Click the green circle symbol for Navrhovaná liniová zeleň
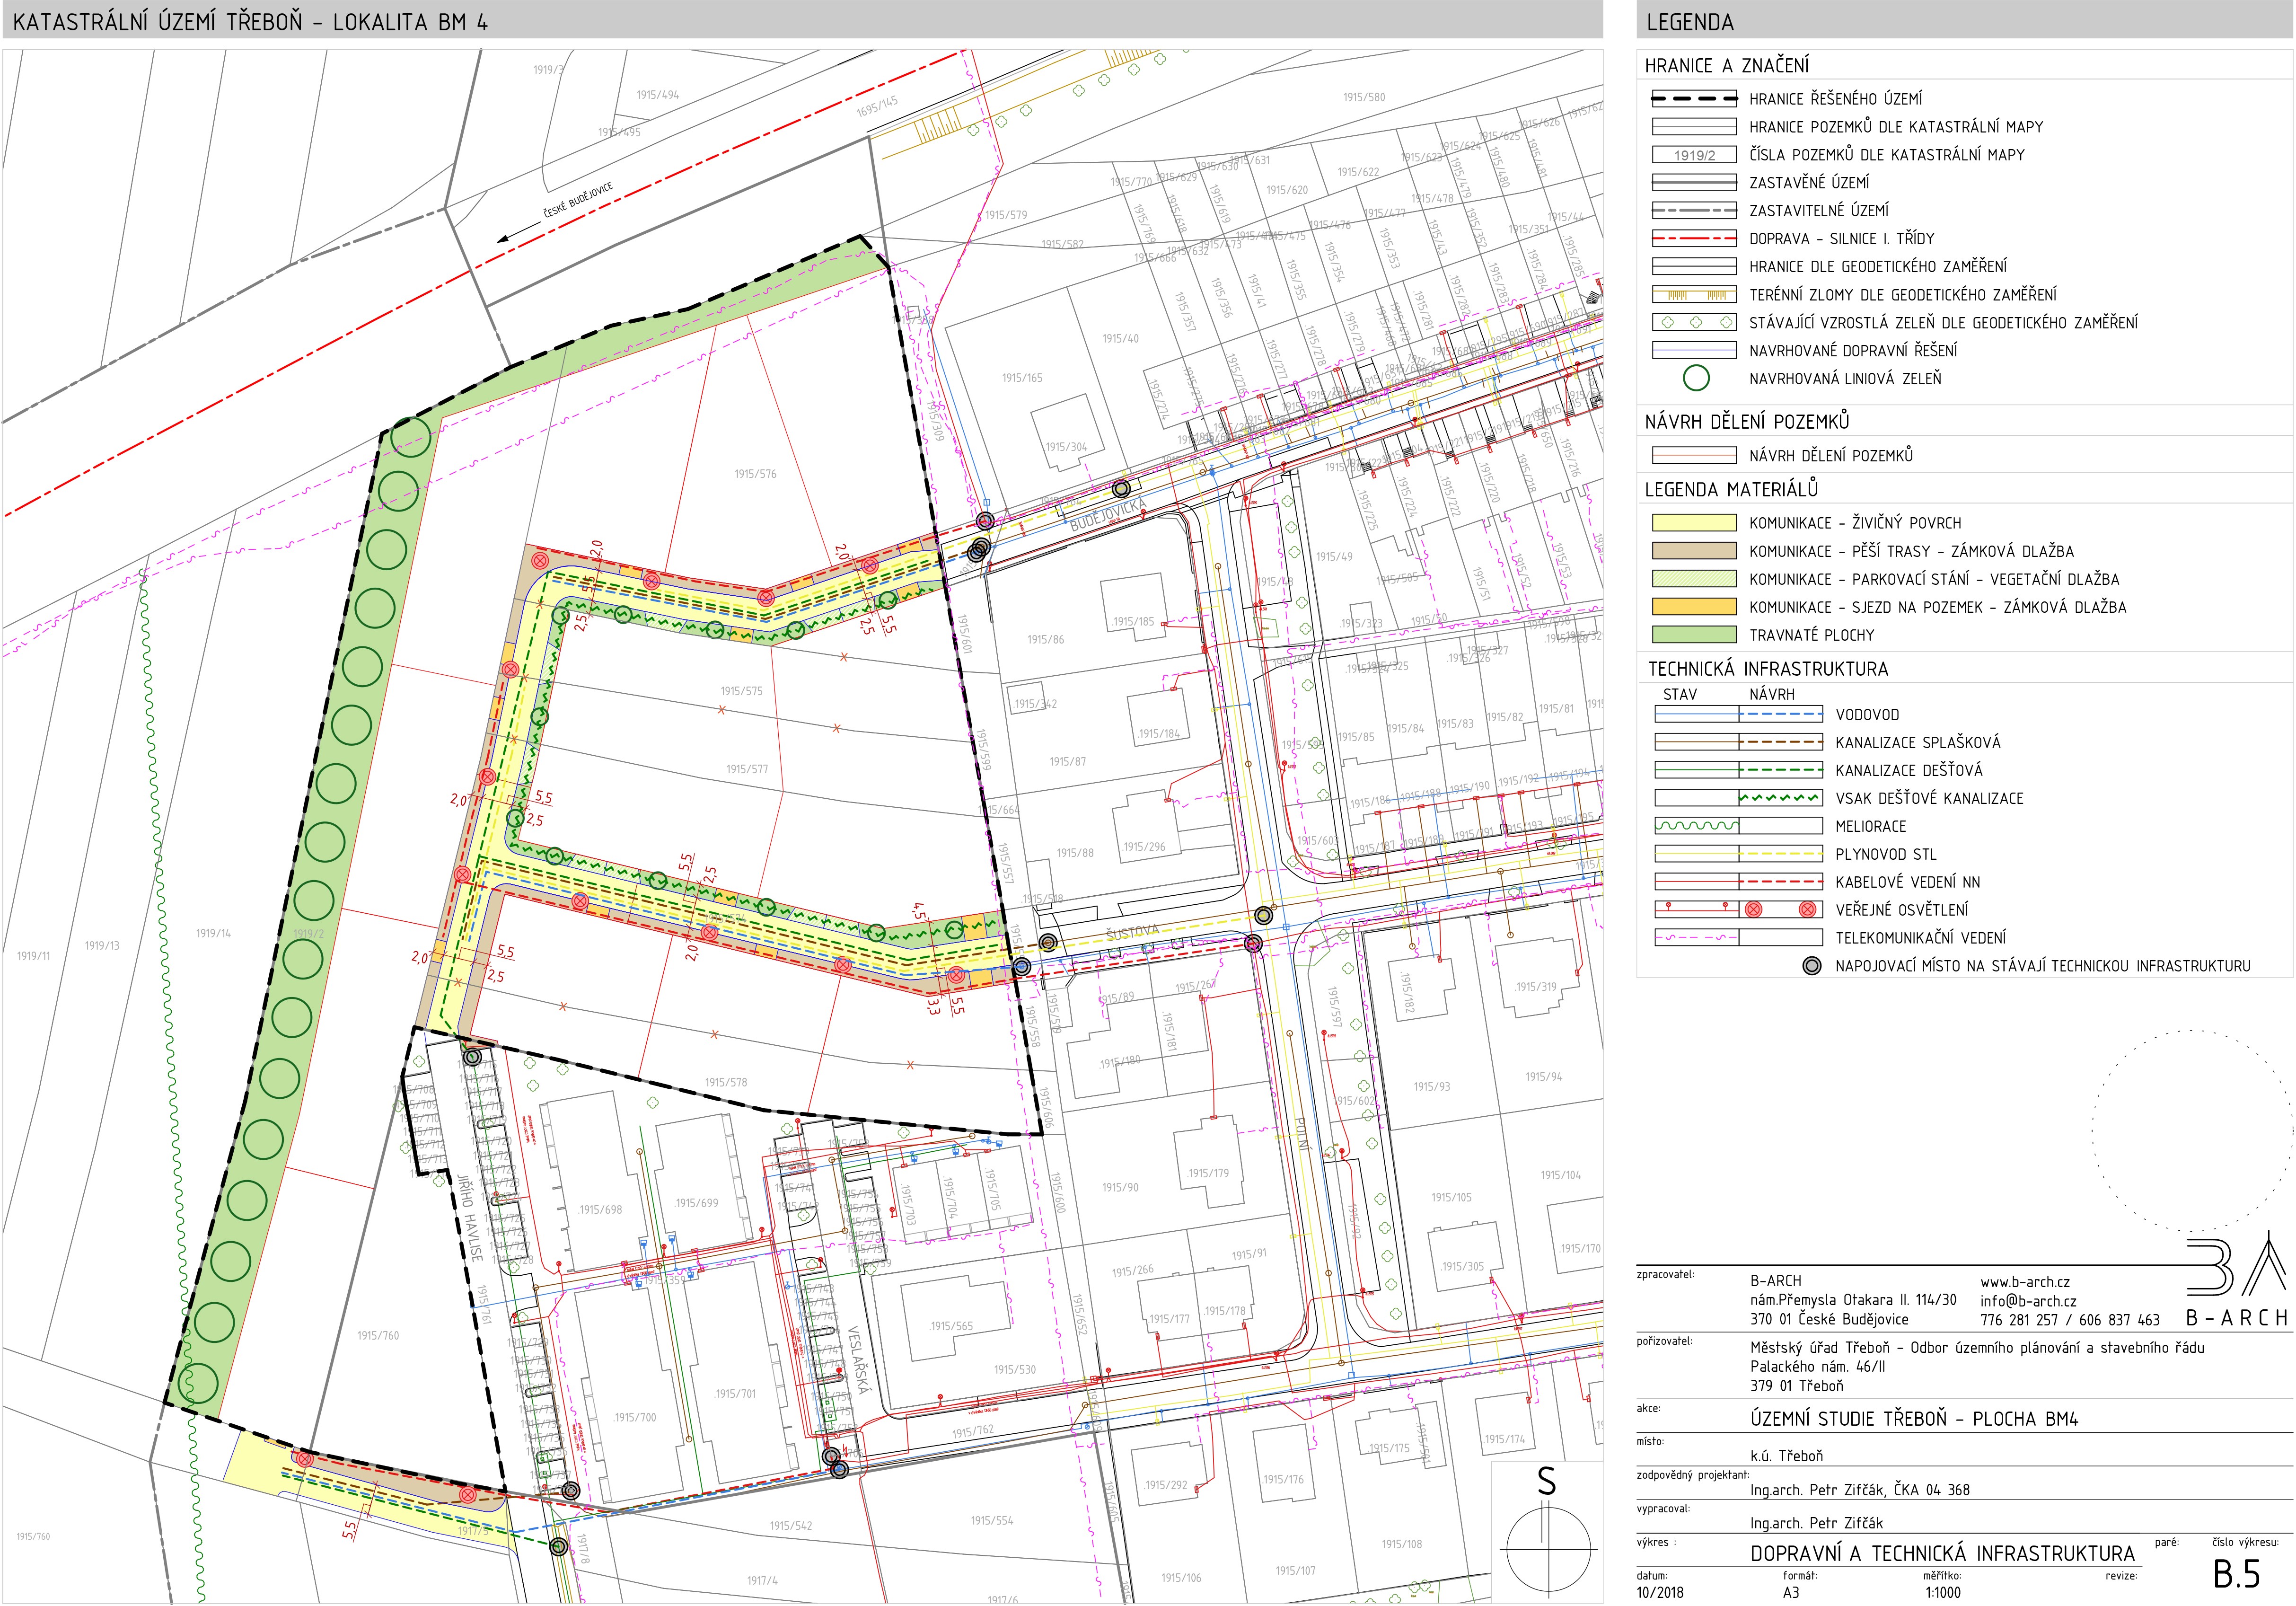The width and height of the screenshot is (2296, 1606). click(x=1696, y=378)
